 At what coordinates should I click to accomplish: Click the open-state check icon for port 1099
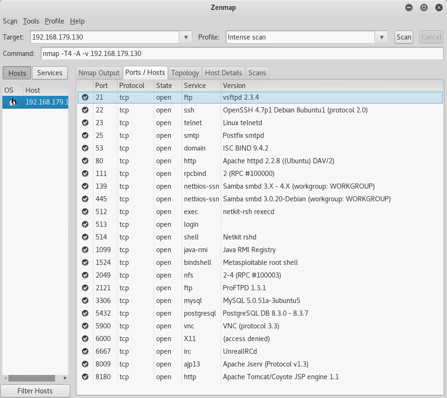click(x=85, y=250)
